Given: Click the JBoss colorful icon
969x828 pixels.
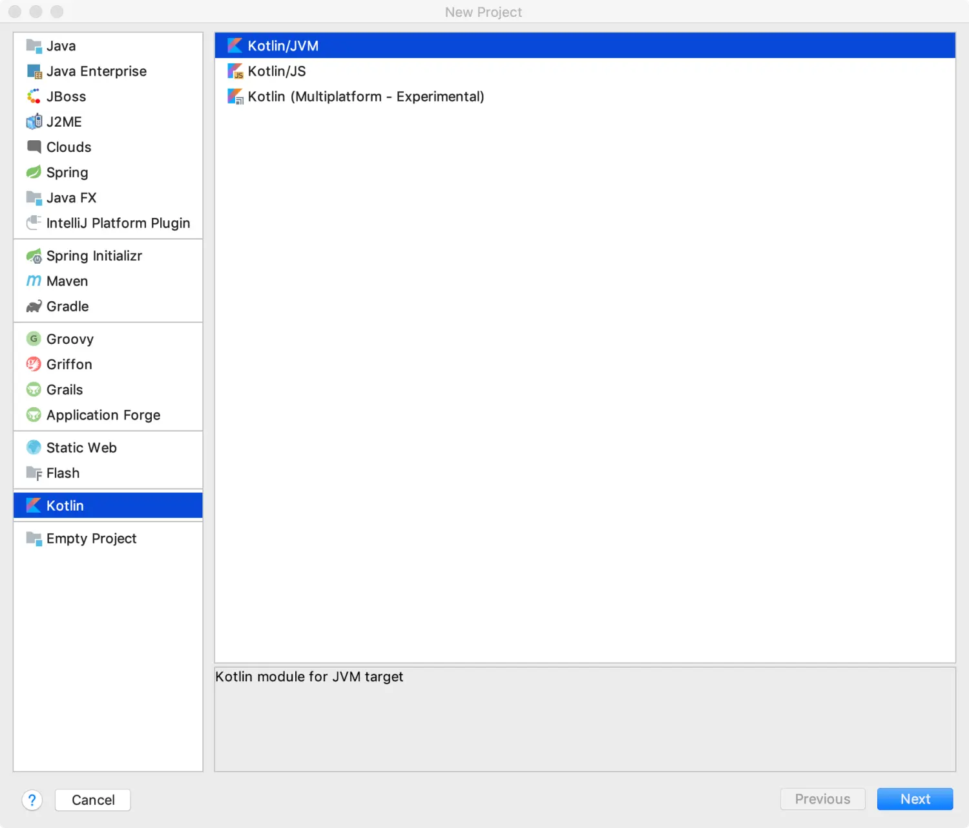Looking at the screenshot, I should tap(34, 96).
